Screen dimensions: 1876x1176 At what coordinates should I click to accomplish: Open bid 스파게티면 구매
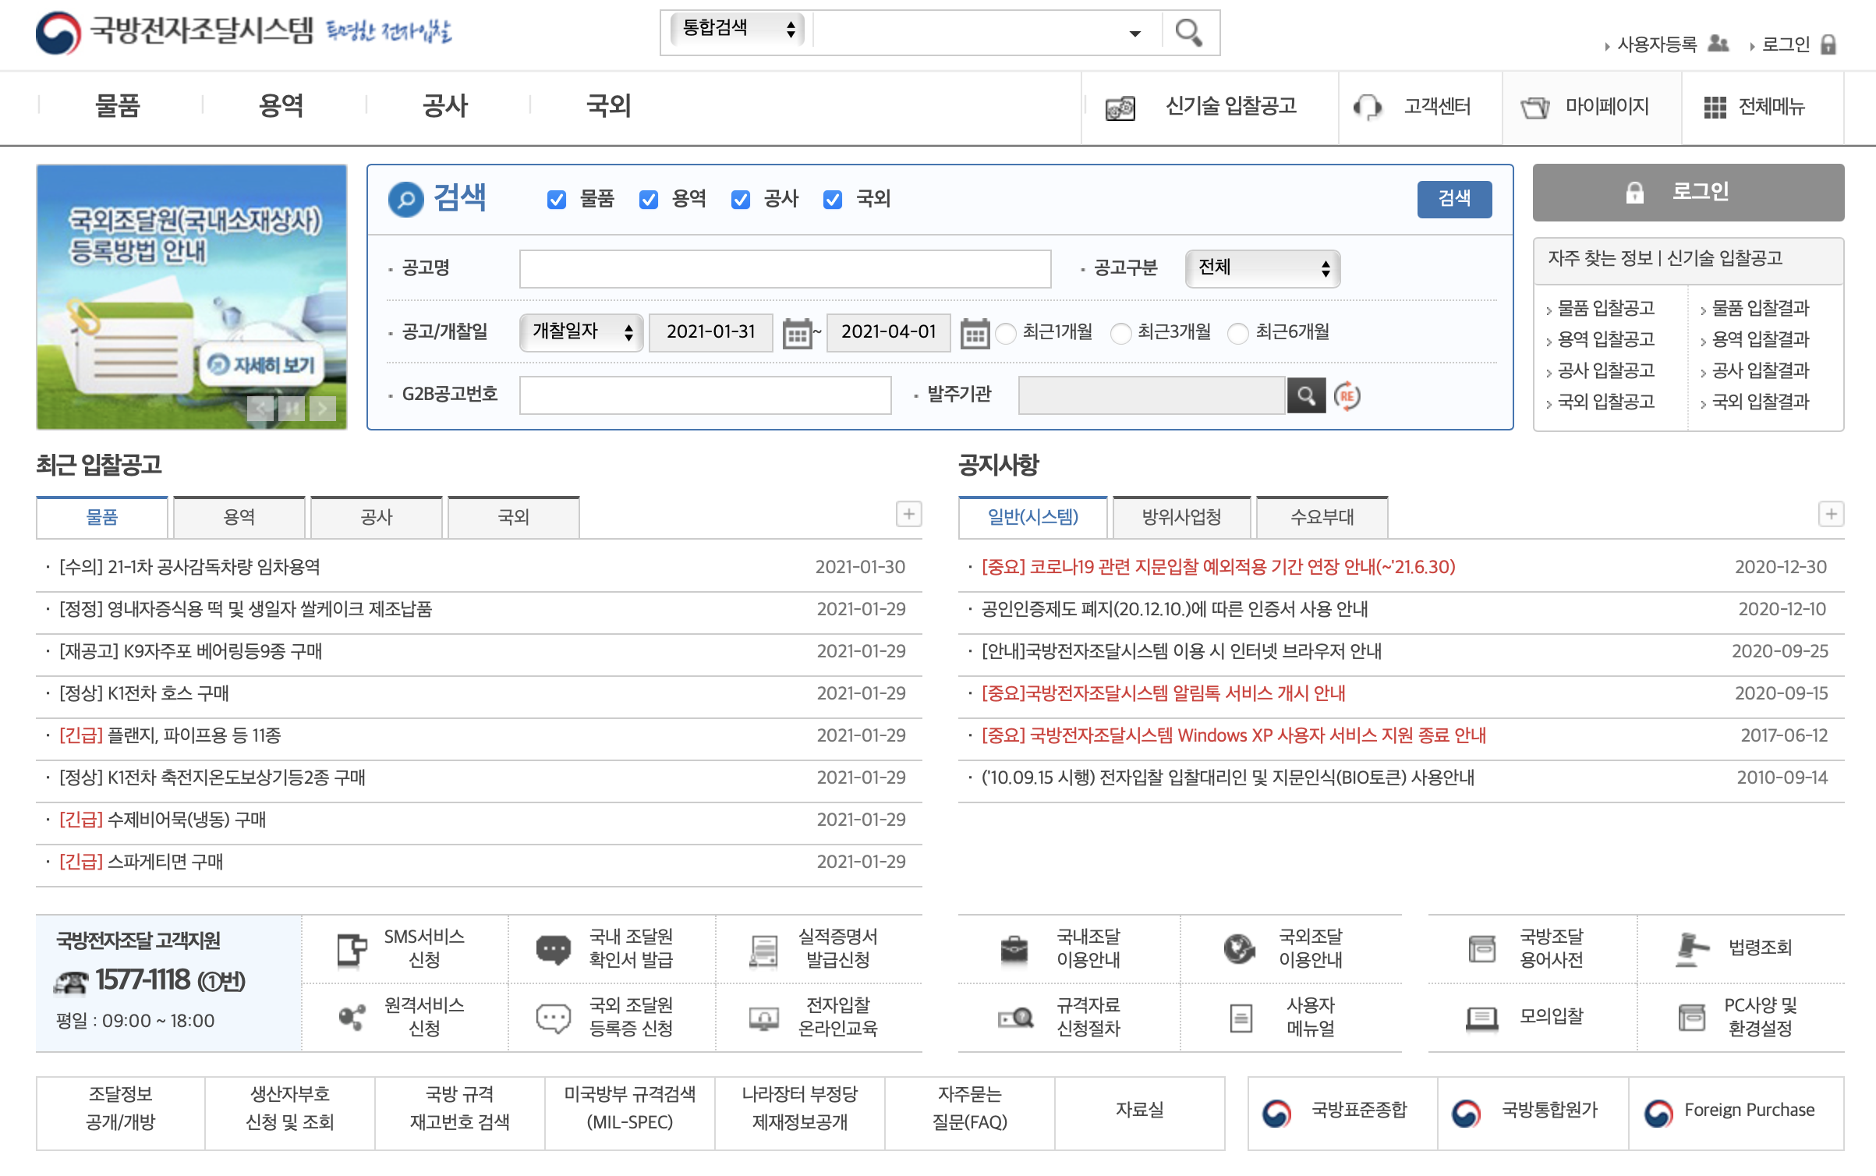pyautogui.click(x=141, y=862)
